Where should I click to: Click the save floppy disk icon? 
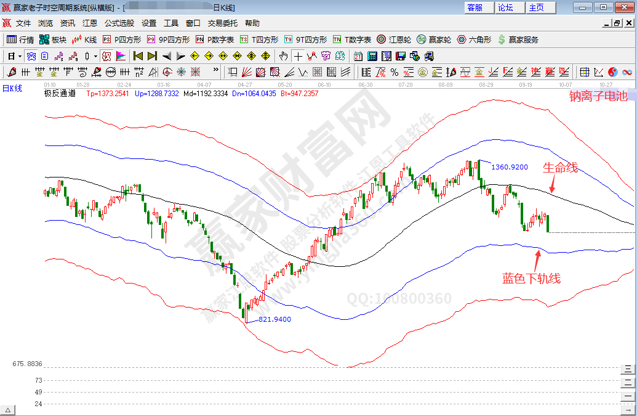click(x=400, y=56)
